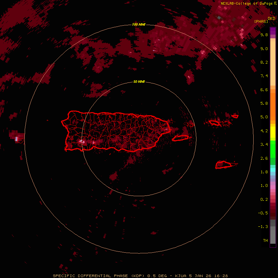This screenshot has width=278, height=278.
Task: Click the 0.2 value on the color scale
Action: [264, 200]
